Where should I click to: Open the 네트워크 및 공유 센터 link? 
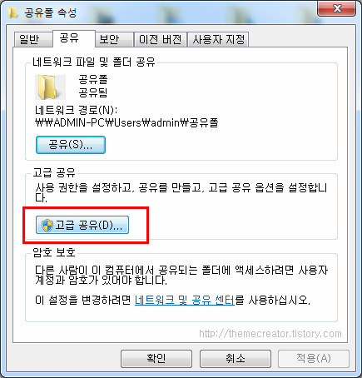click(185, 300)
